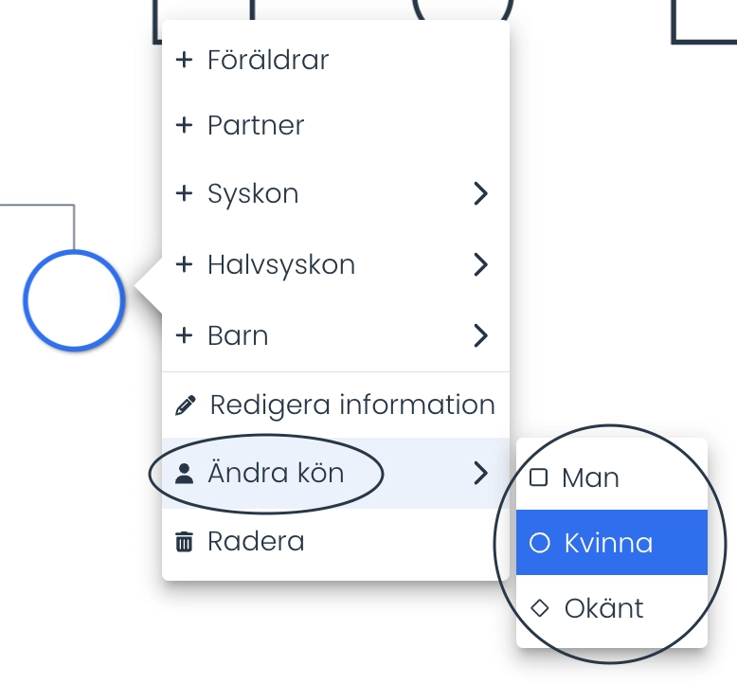Select the square Man gender symbol

click(538, 477)
